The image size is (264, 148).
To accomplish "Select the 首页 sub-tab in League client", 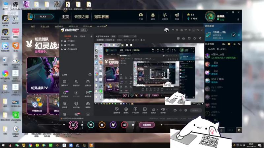I will coord(33,27).
